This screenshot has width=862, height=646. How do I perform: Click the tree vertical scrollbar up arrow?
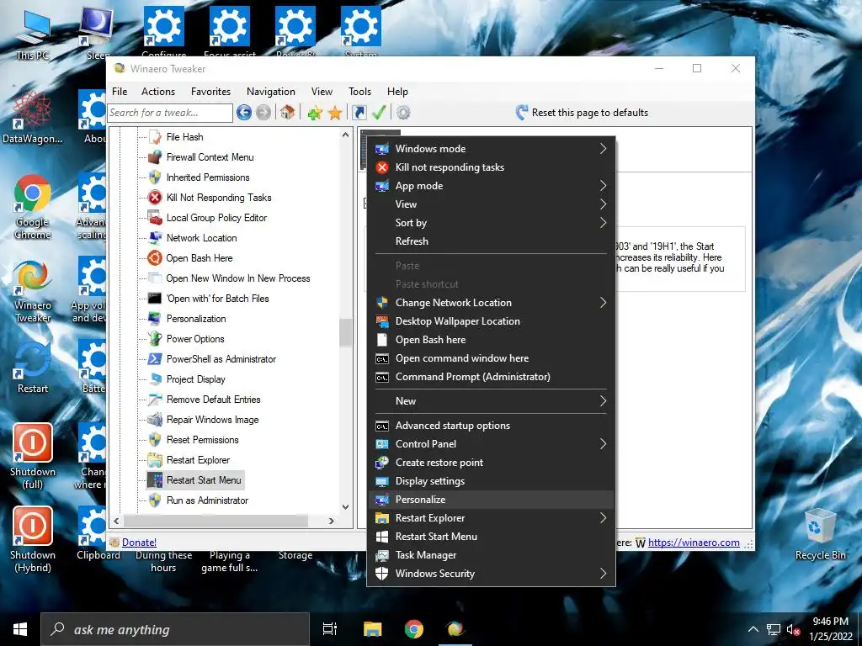click(345, 135)
